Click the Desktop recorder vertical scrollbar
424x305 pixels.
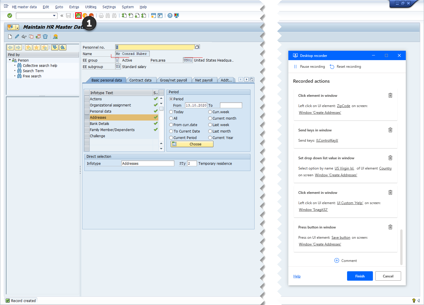tap(401, 247)
